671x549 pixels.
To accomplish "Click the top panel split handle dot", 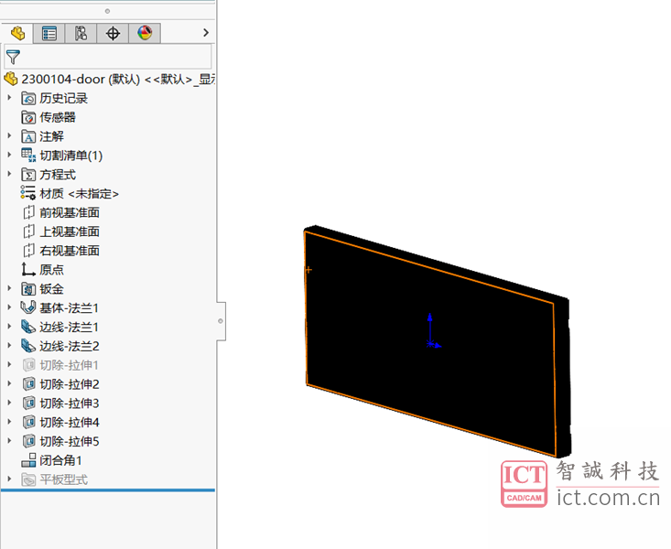I will click(107, 11).
